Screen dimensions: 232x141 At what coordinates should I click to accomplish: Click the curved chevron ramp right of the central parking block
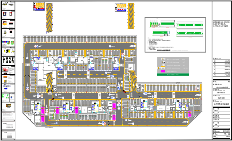tap(133, 81)
